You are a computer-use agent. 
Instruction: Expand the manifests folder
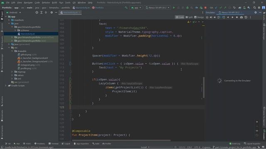(x=9, y=20)
